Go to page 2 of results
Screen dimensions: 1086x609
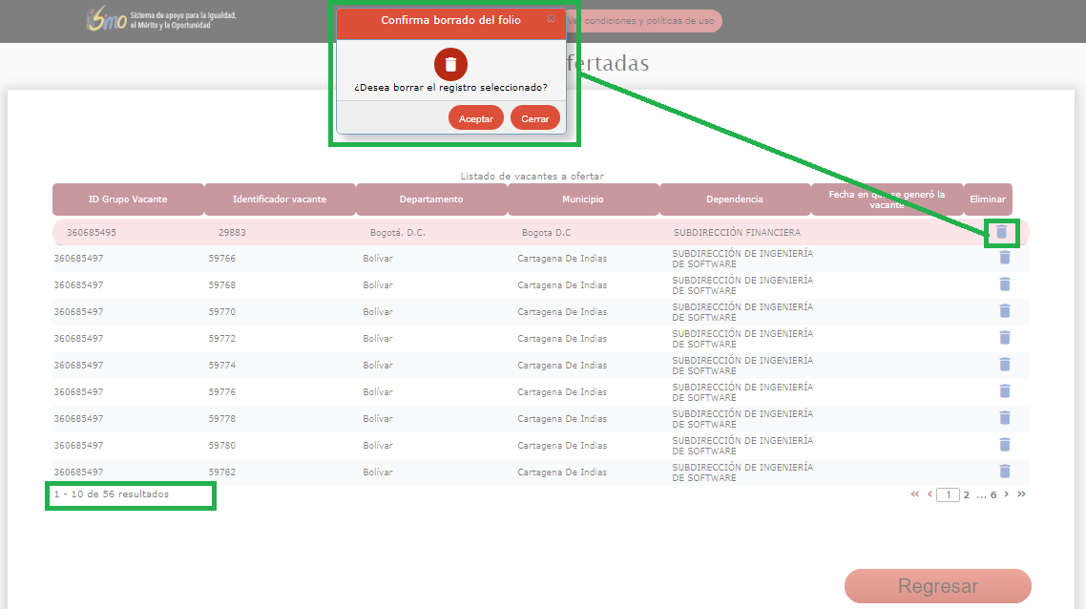point(966,494)
